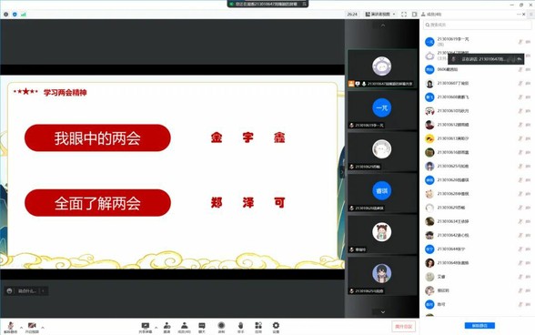Open meeting settings gear

(x=276, y=327)
